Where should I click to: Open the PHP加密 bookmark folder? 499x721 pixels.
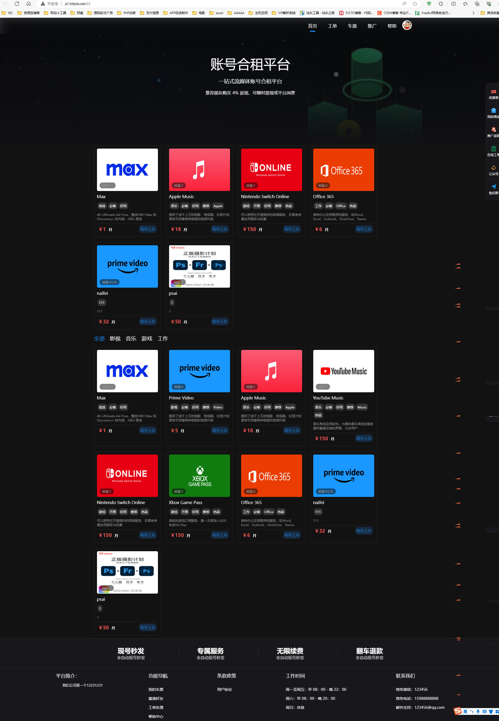click(x=126, y=13)
